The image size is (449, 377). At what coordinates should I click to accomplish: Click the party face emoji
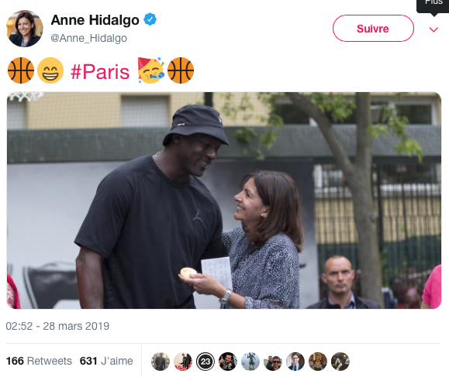point(151,70)
